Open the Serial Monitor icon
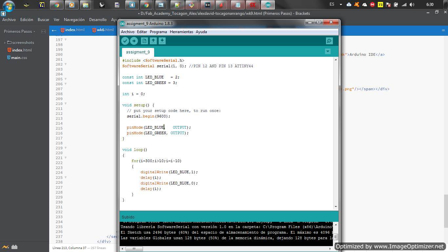This screenshot has height=252, width=448. (x=329, y=41)
